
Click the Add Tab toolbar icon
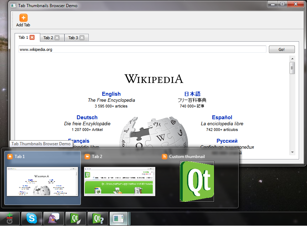[x=23, y=17]
